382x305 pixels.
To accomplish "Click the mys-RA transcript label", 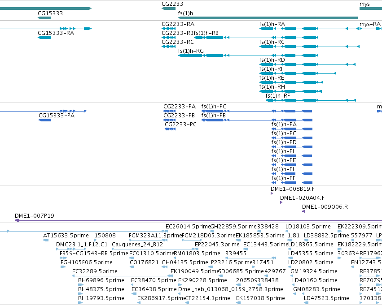I will click(370, 24).
